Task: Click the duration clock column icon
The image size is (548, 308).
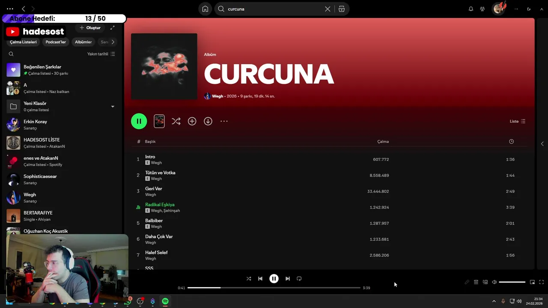Action: [511, 142]
